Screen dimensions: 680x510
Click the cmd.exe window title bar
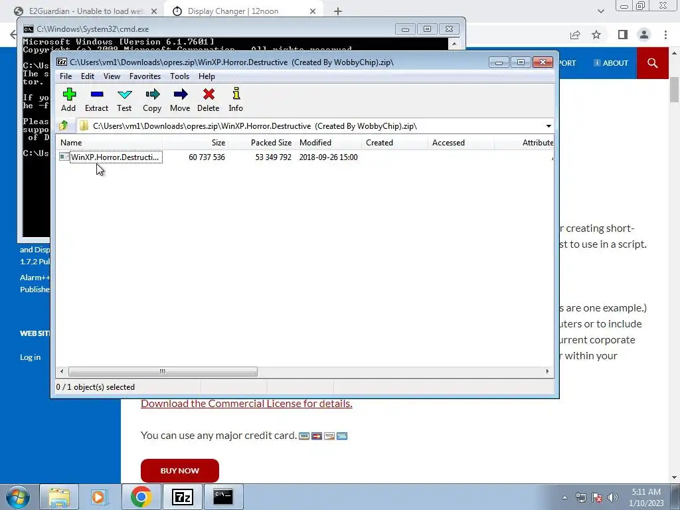click(x=208, y=29)
